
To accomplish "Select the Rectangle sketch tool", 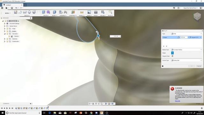I will (x=25, y=12).
